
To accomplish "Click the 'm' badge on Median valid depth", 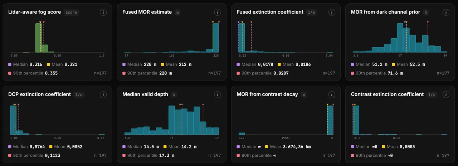I will click(x=174, y=94).
